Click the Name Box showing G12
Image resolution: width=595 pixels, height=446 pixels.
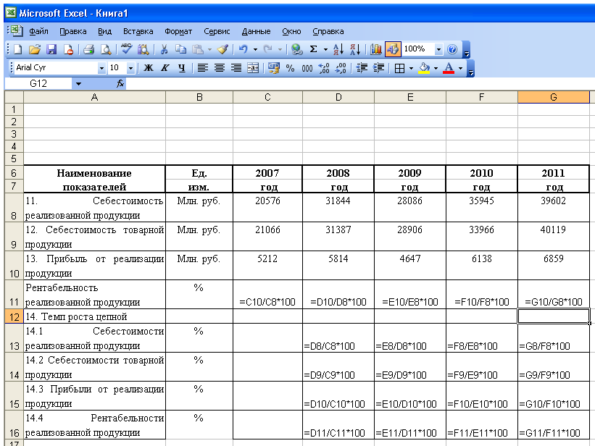pos(38,83)
